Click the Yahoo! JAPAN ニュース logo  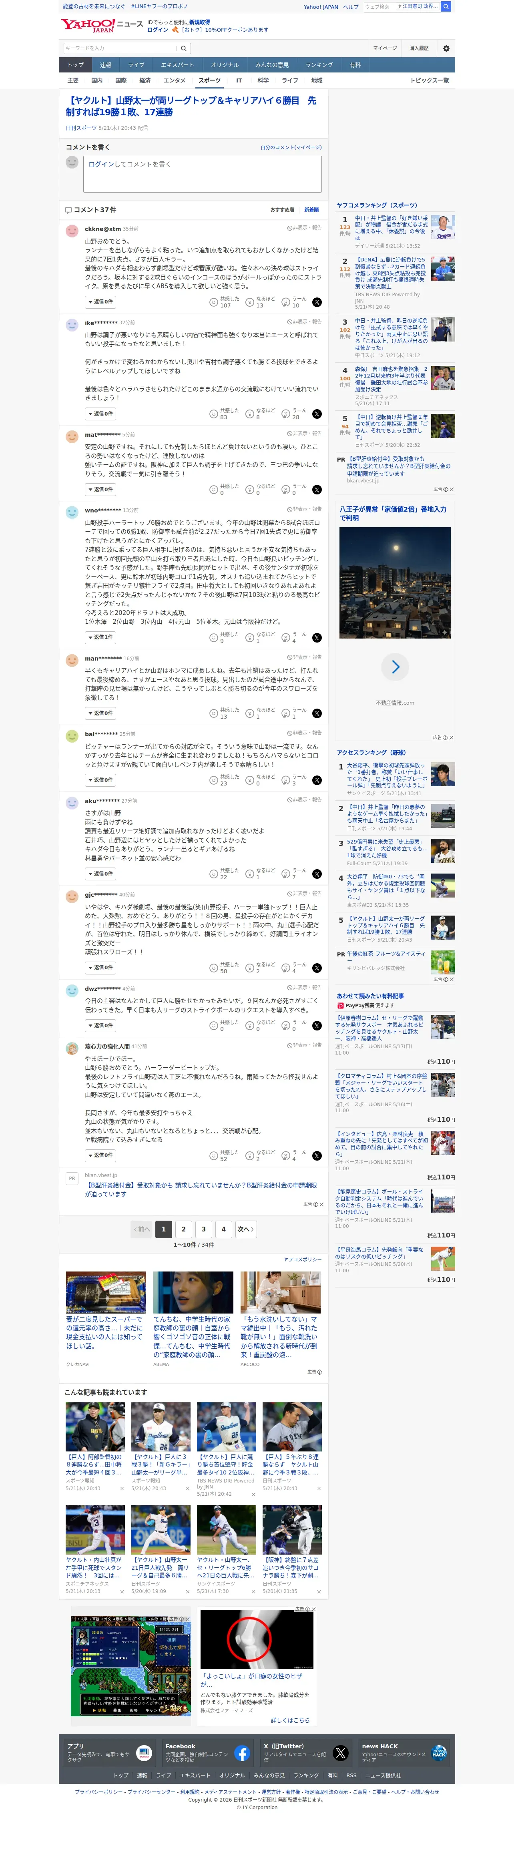[x=101, y=25]
